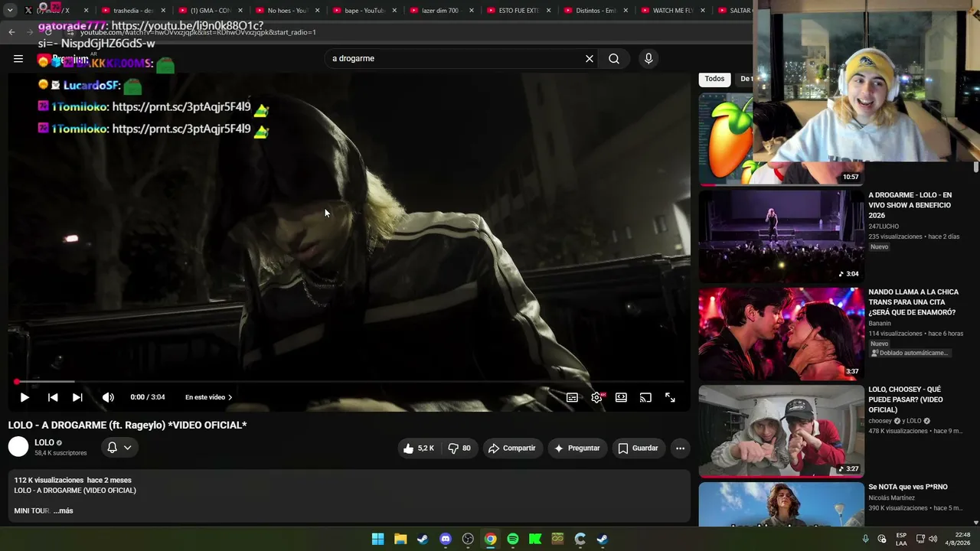The image size is (980, 551).
Task: Dislike the video showing 80
Action: [459, 448]
